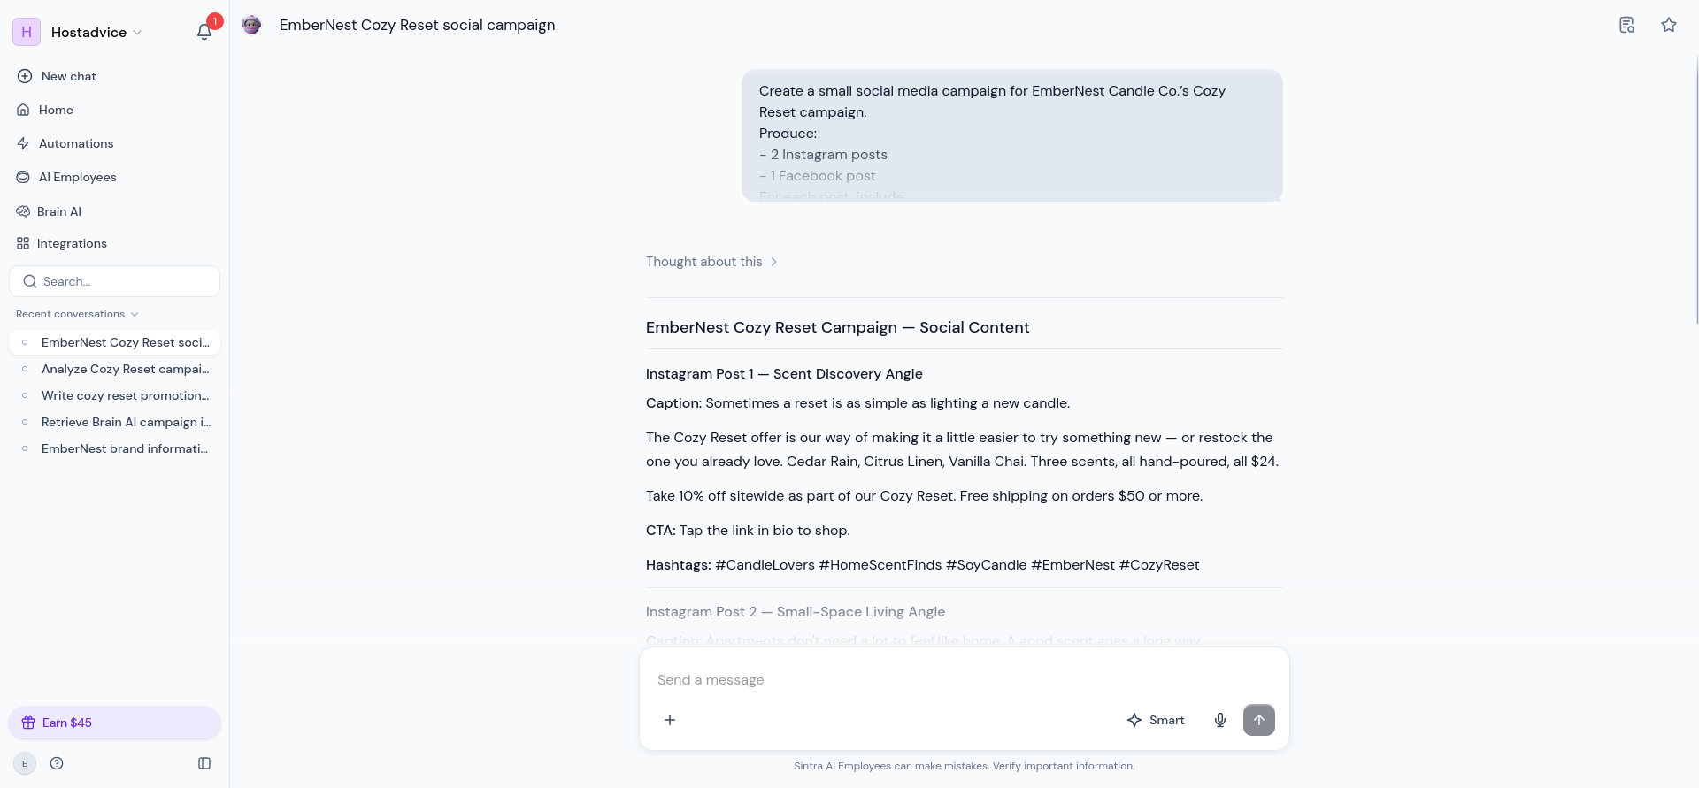
Task: Click the Earn $45 button
Action: [115, 723]
